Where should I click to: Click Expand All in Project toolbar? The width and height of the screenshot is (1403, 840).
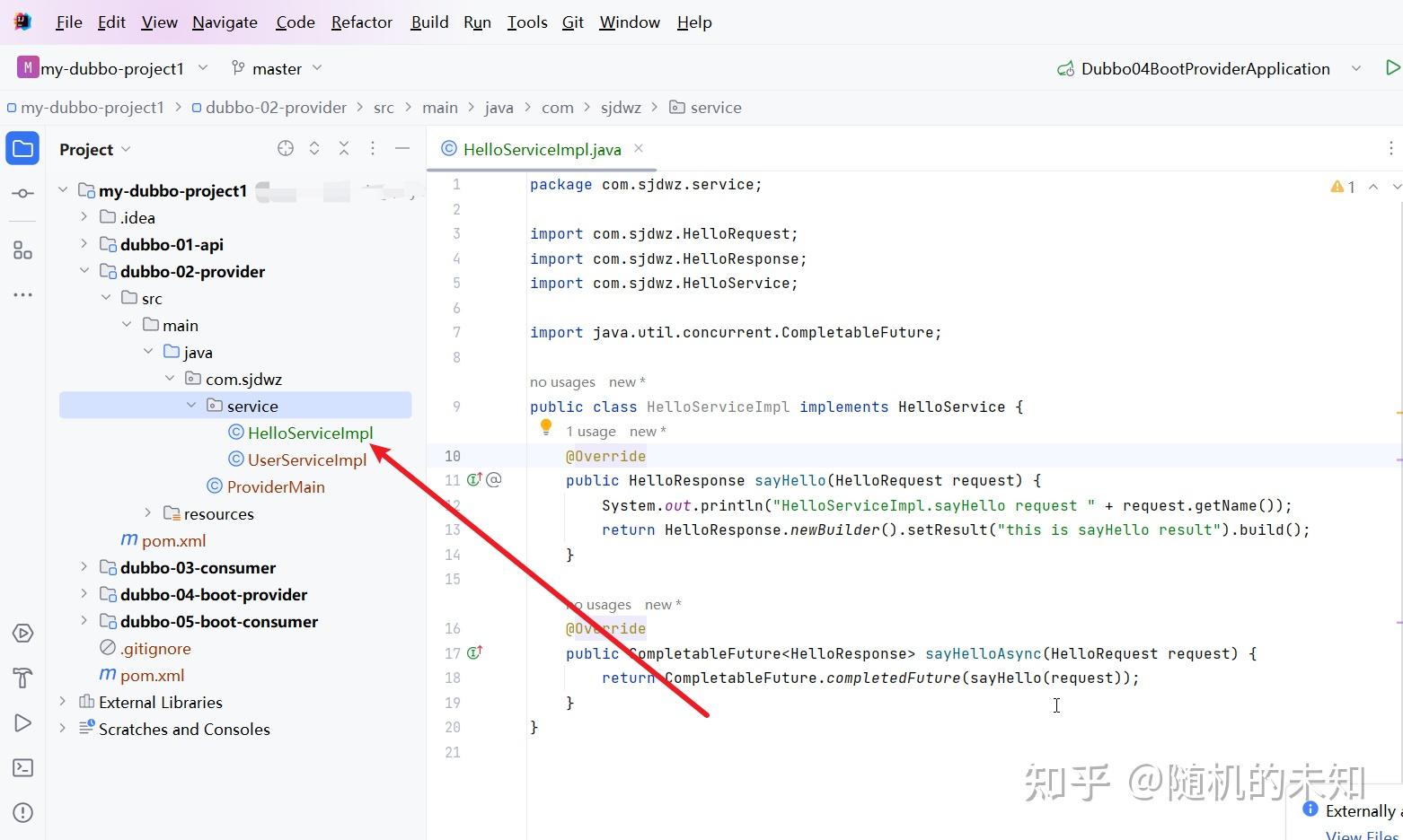point(314,148)
